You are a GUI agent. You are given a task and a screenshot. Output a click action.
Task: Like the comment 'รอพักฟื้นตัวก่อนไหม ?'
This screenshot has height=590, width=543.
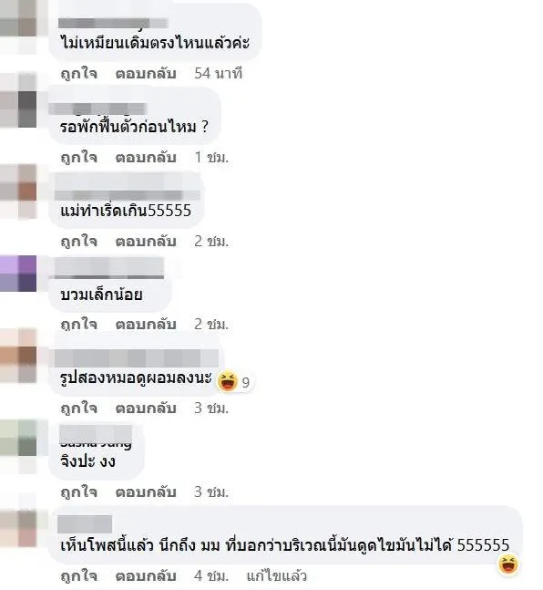tap(79, 157)
